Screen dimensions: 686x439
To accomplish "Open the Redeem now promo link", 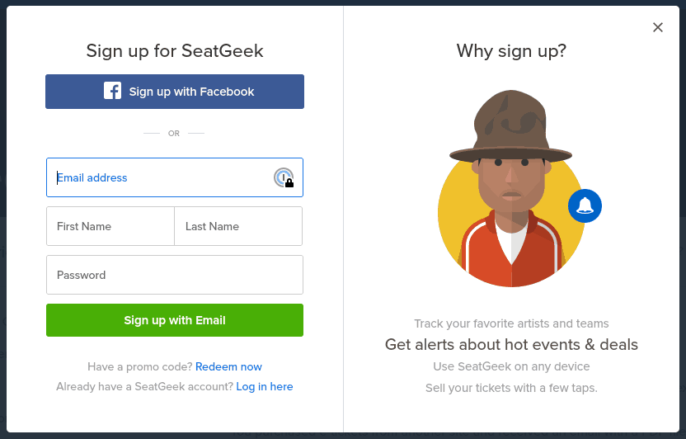I will [x=228, y=366].
